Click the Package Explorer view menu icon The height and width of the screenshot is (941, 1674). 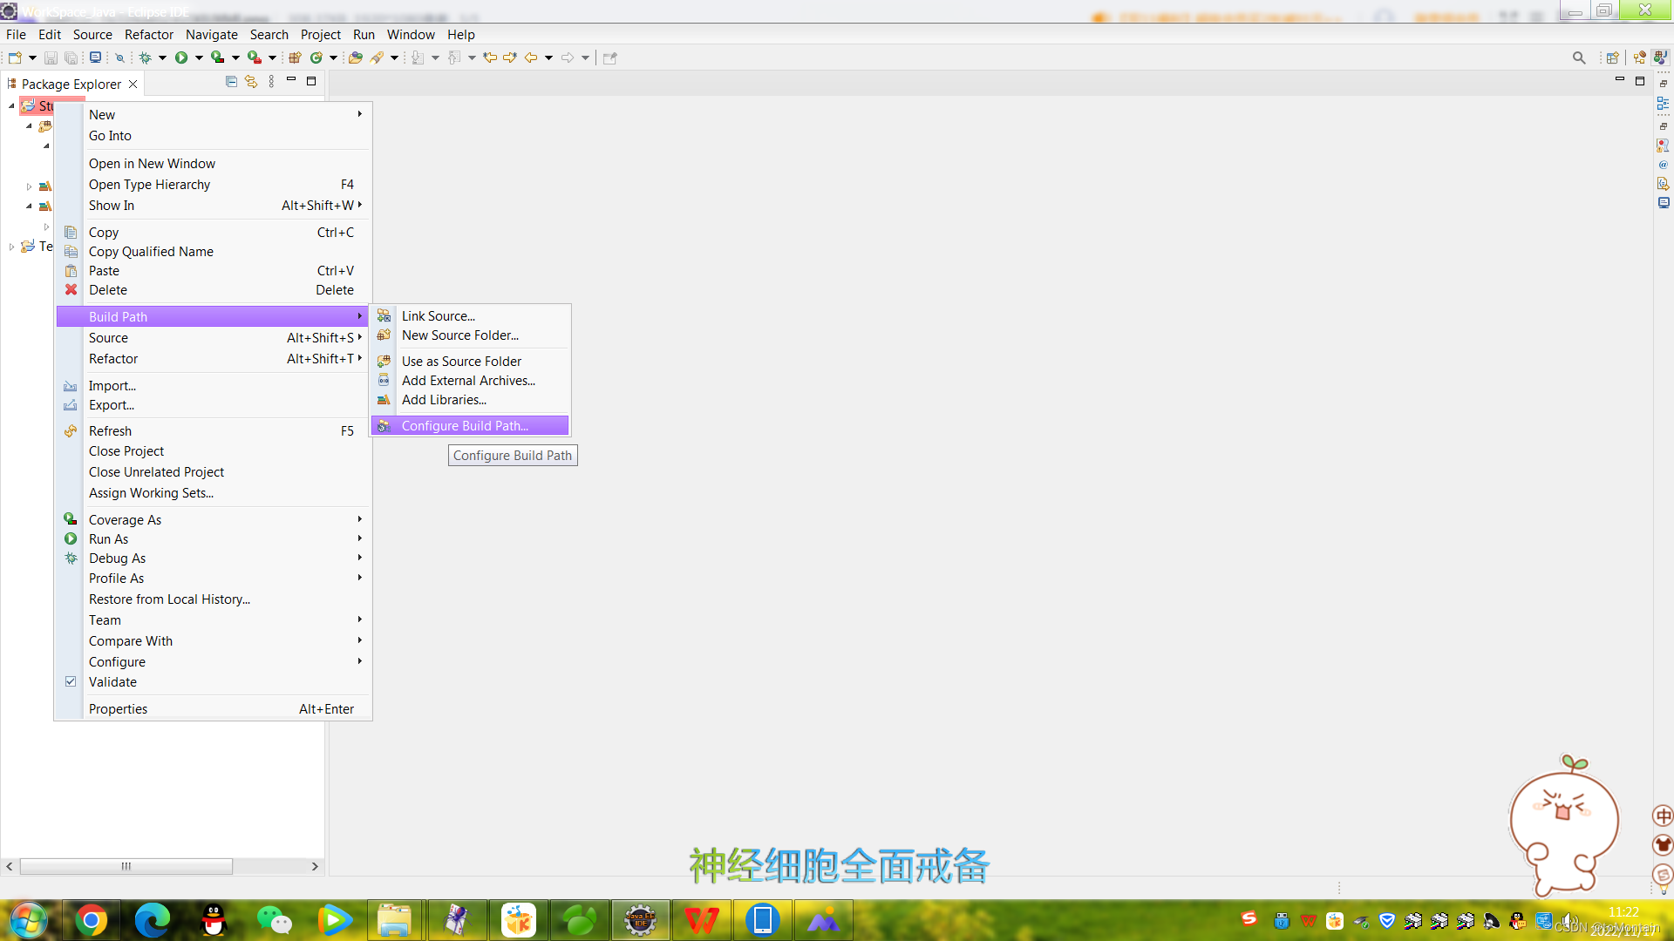(x=271, y=82)
